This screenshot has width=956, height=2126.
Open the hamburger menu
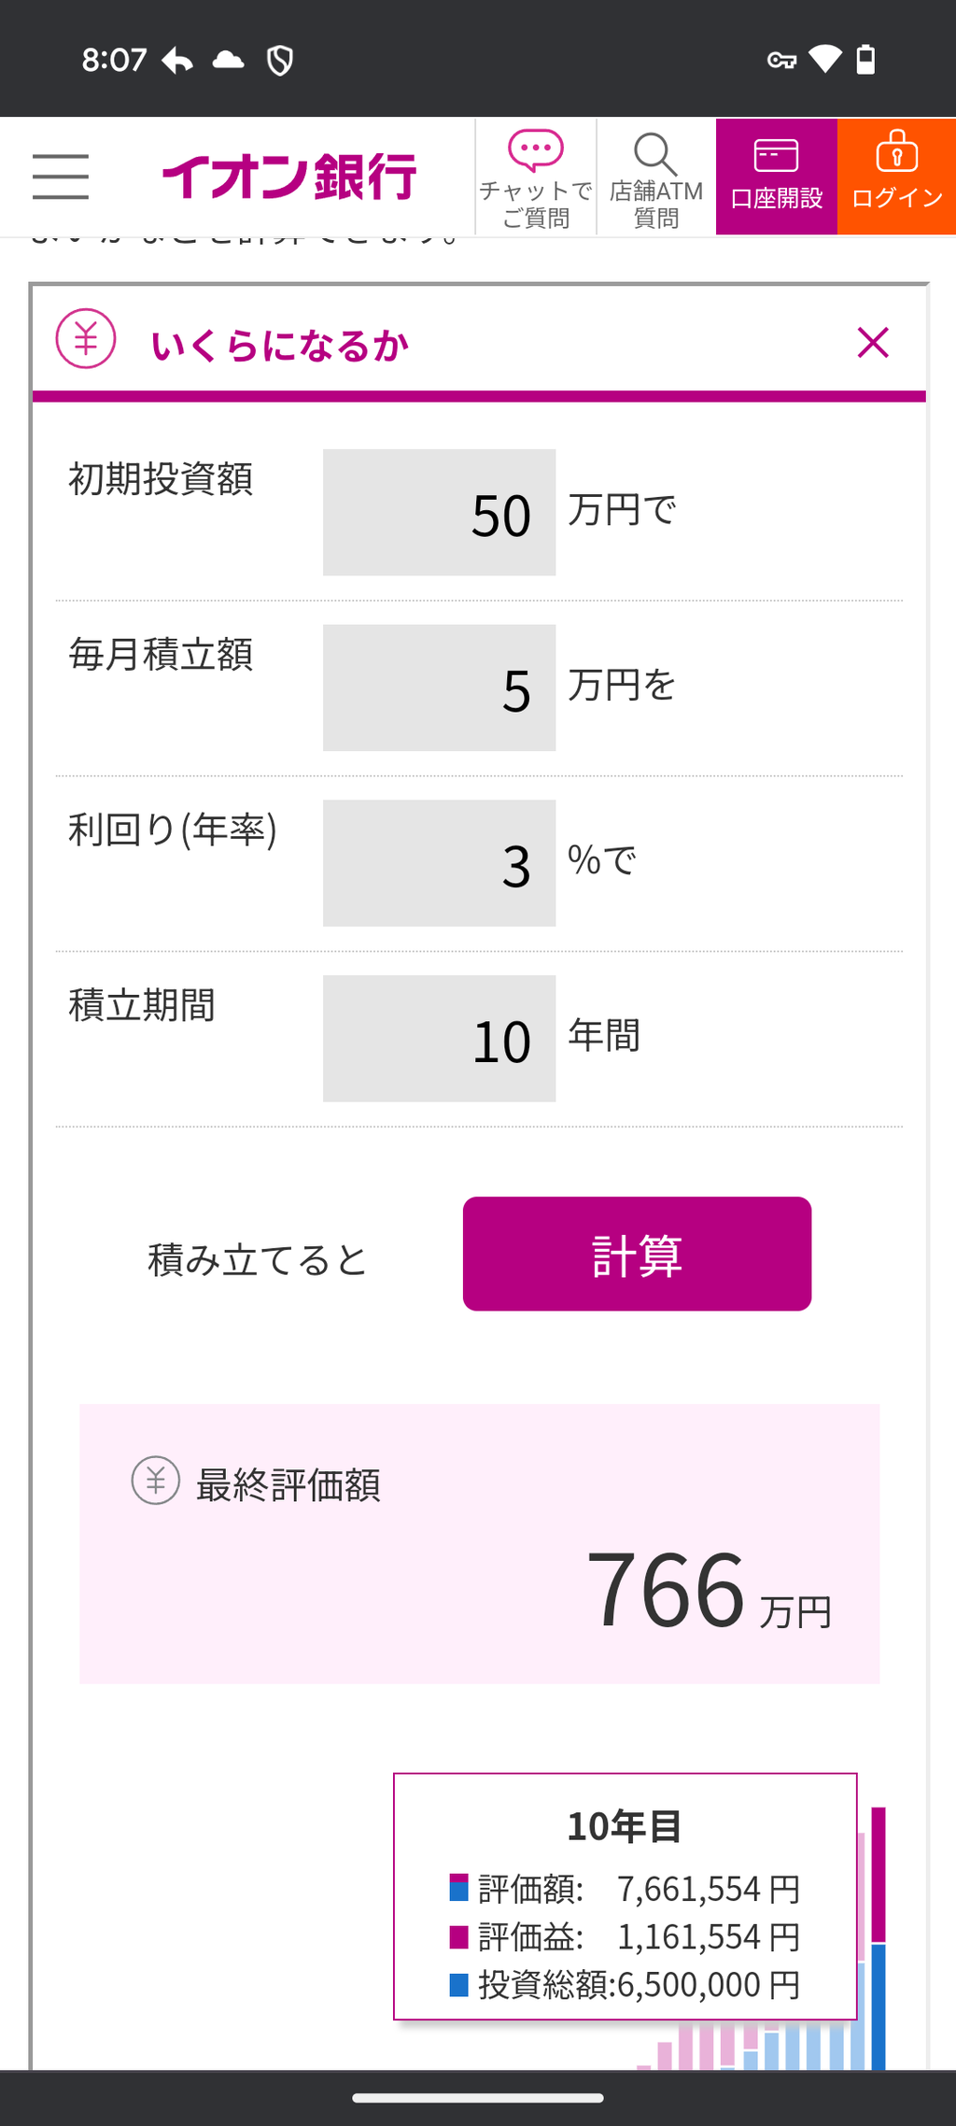click(61, 177)
